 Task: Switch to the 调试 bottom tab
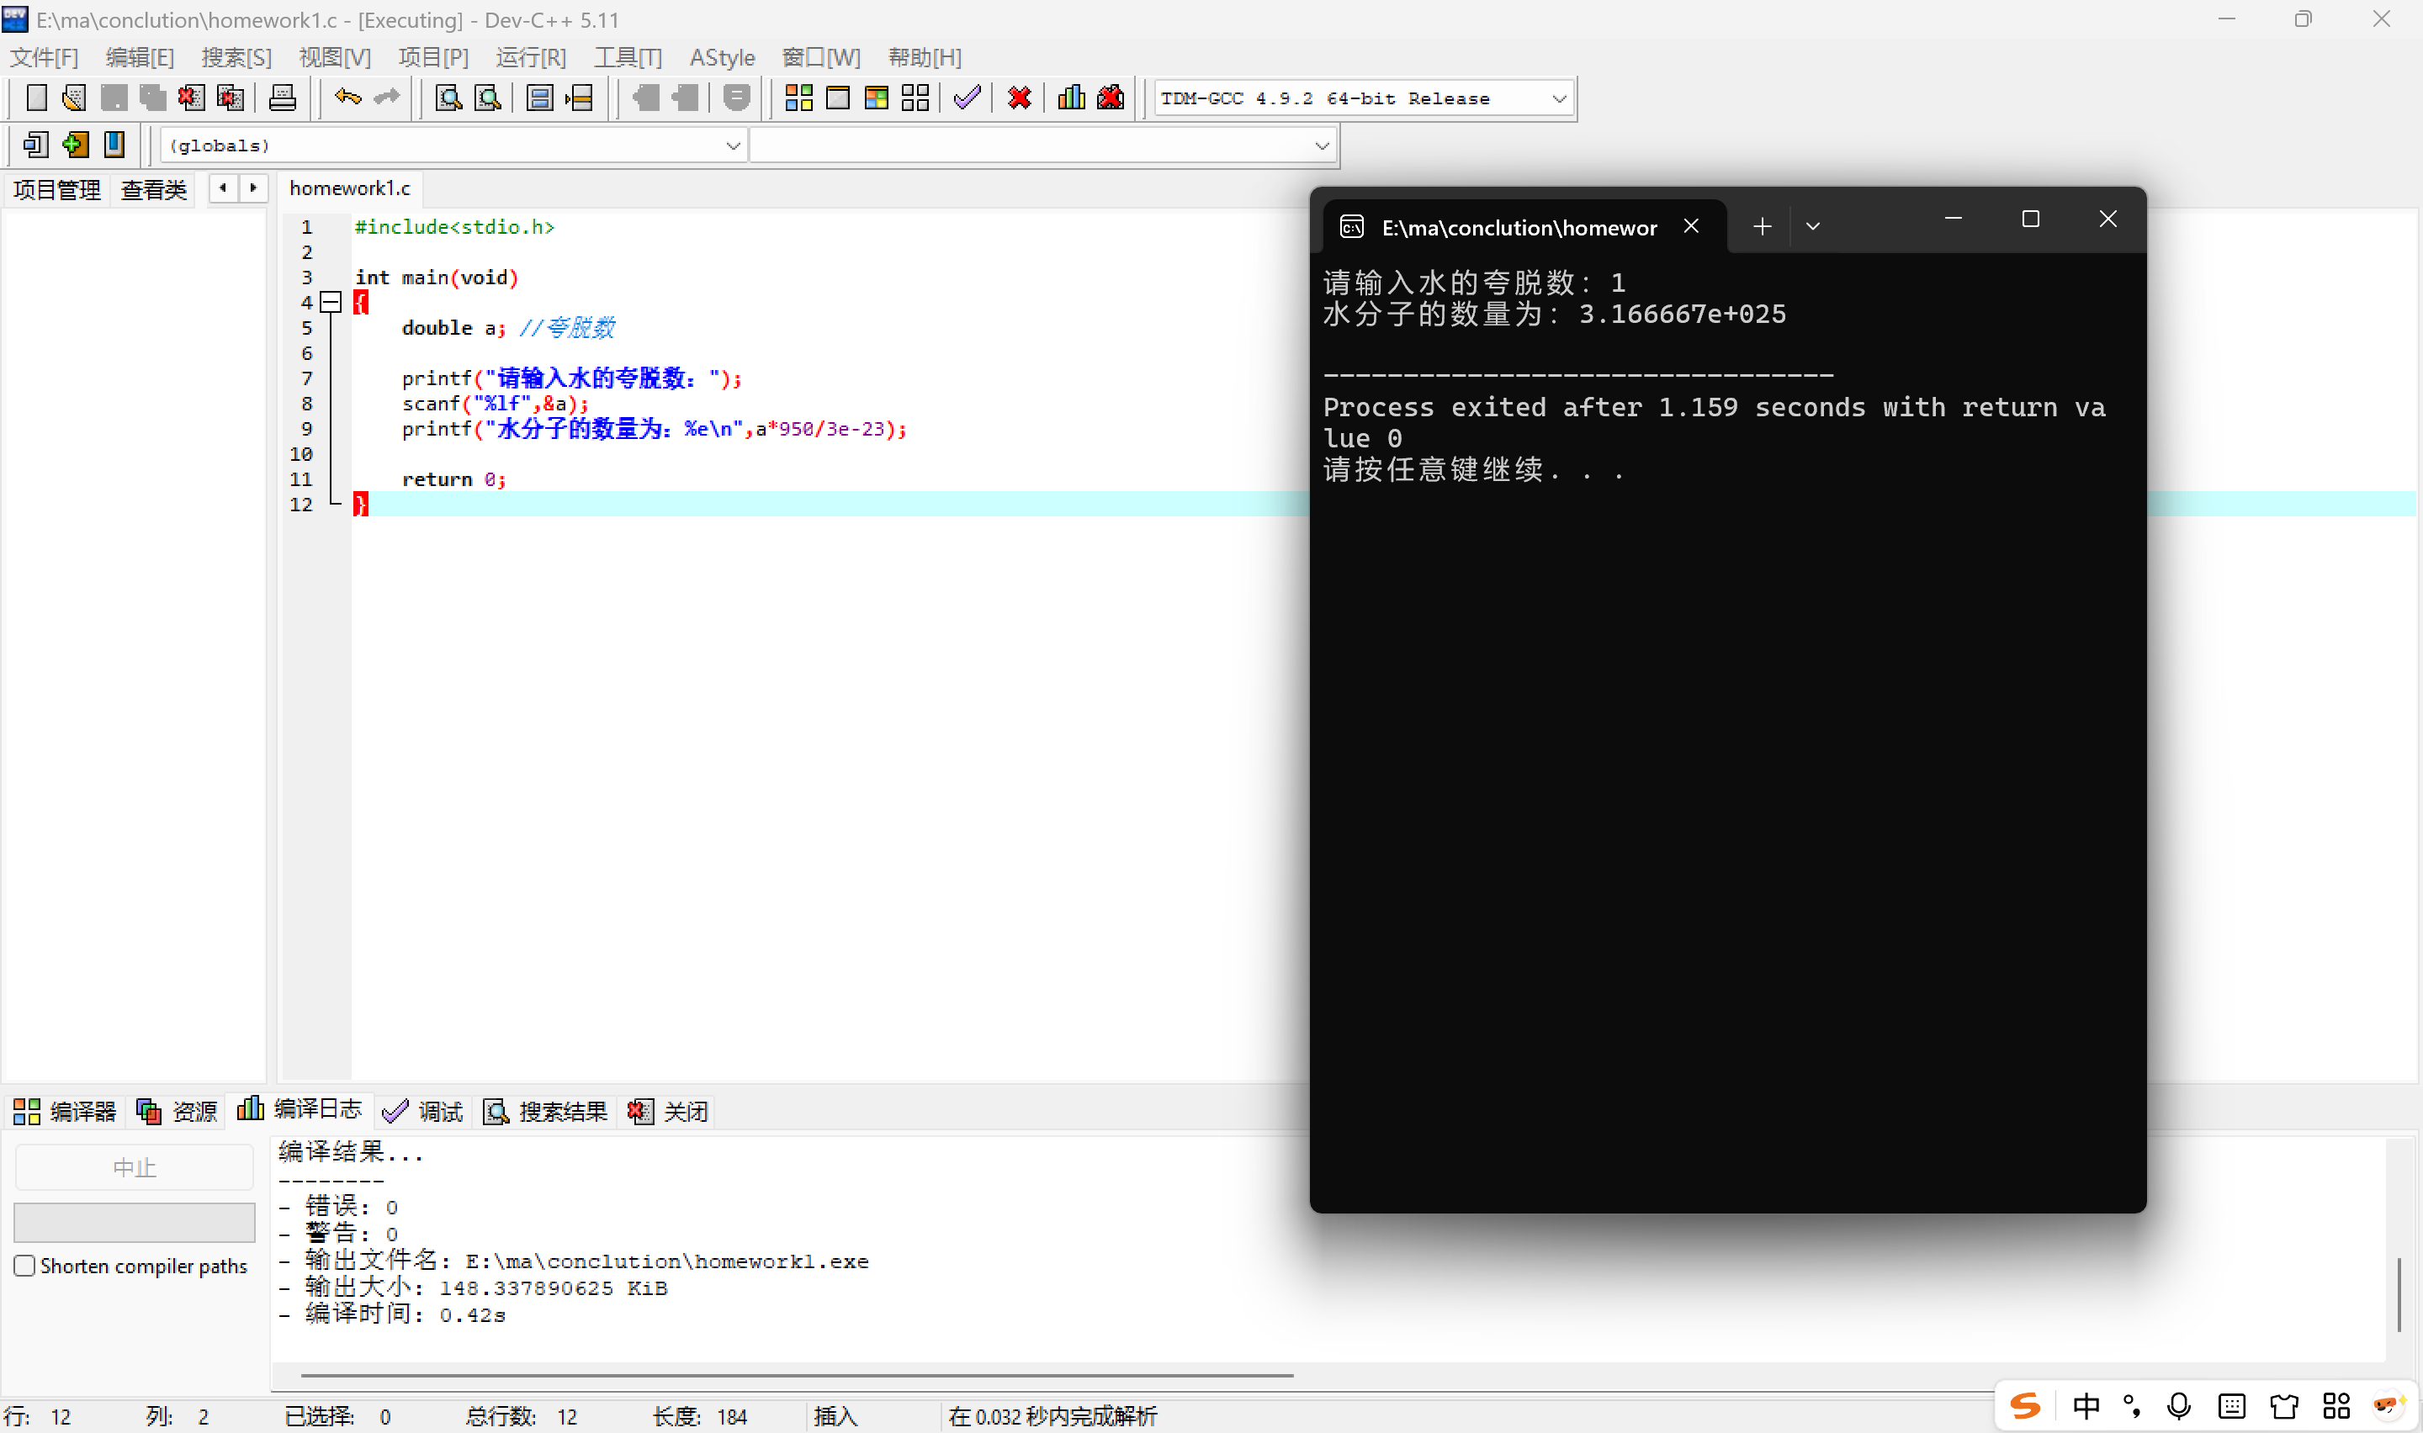click(x=424, y=1112)
